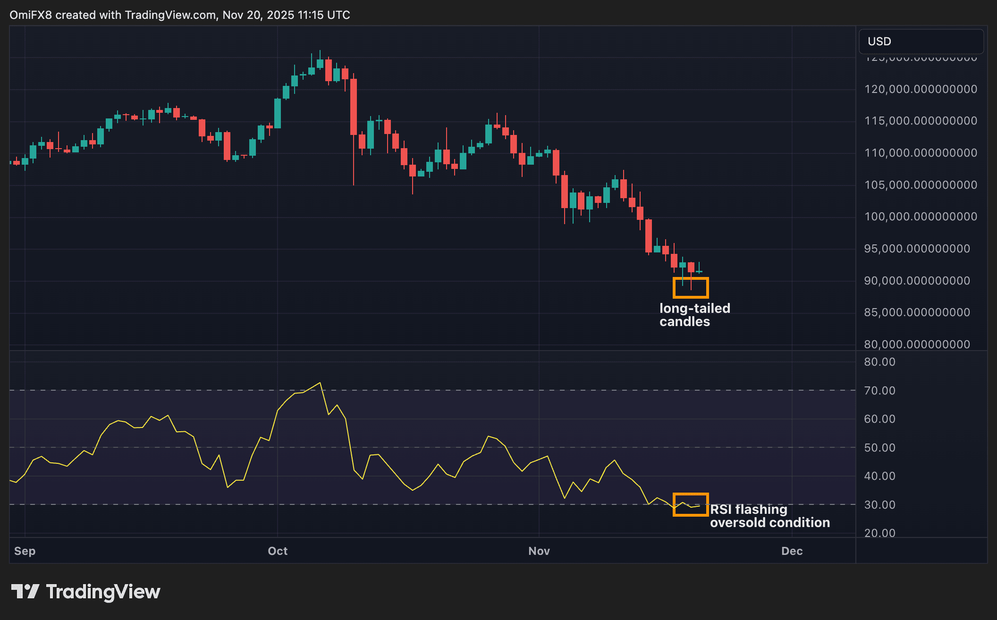This screenshot has width=997, height=620.
Task: Click the 'RSI flashing oversold condition' annotation
Action: [770, 516]
